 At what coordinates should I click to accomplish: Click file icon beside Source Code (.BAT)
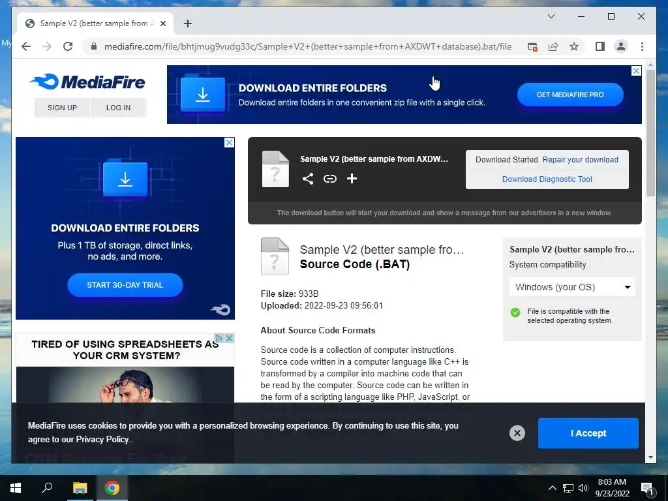coord(275,256)
